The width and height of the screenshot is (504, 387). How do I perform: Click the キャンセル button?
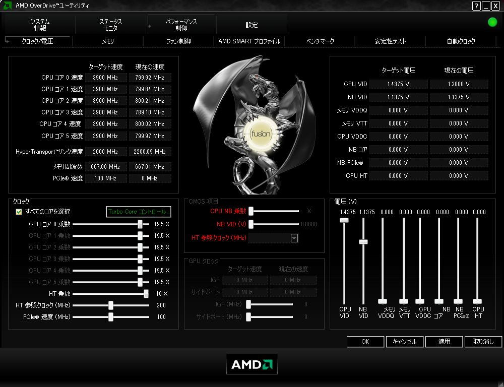point(405,341)
